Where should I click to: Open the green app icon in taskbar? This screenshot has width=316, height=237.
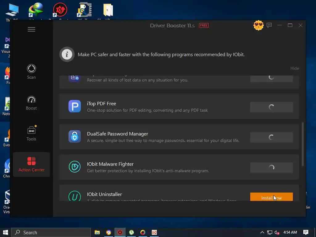pyautogui.click(x=131, y=232)
